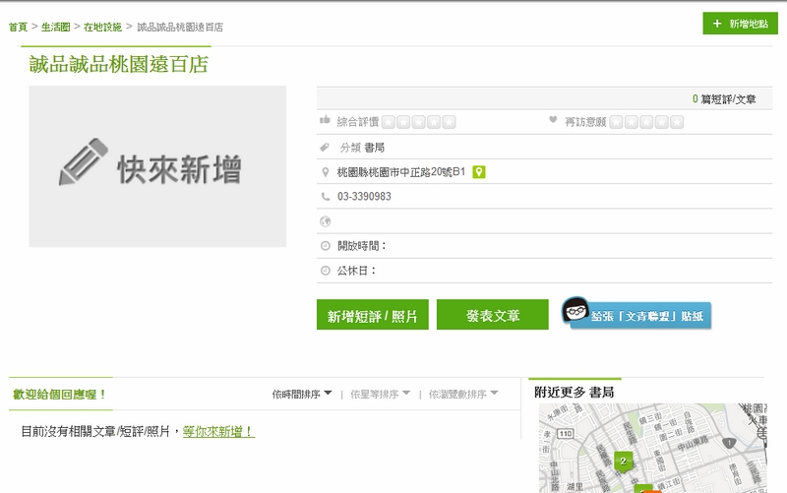Select first star of 再訪意願 rating
The height and width of the screenshot is (493, 787).
617,122
